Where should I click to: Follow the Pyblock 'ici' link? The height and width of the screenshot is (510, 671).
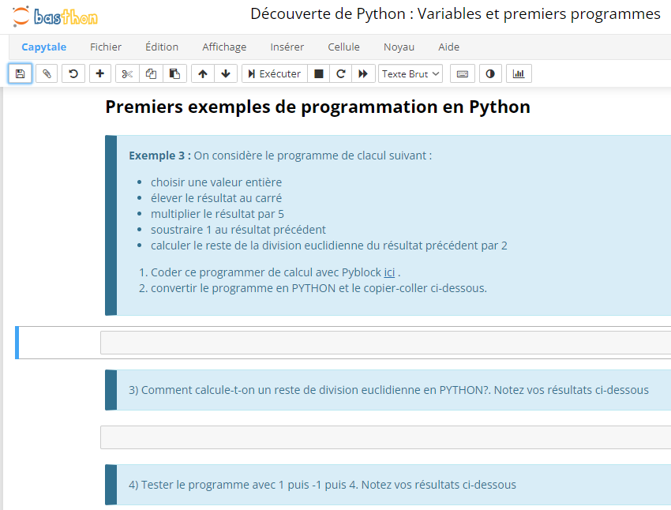(389, 272)
